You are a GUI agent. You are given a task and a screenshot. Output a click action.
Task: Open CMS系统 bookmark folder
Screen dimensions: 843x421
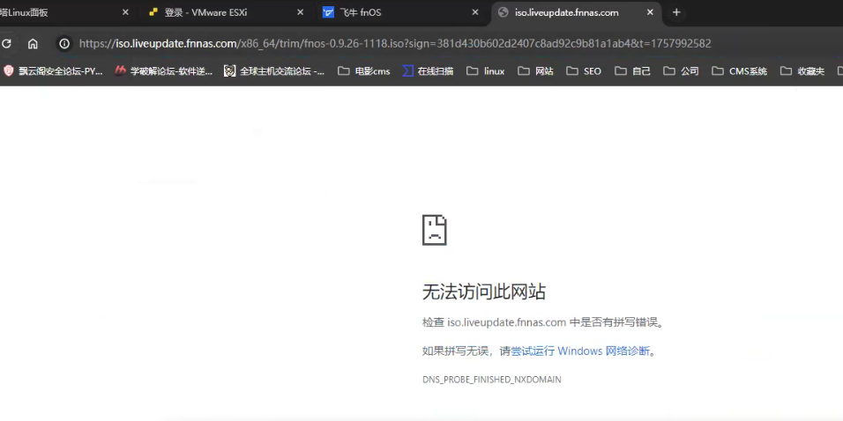pyautogui.click(x=740, y=70)
